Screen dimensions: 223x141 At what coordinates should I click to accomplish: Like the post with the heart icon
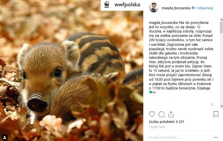coord(152,114)
